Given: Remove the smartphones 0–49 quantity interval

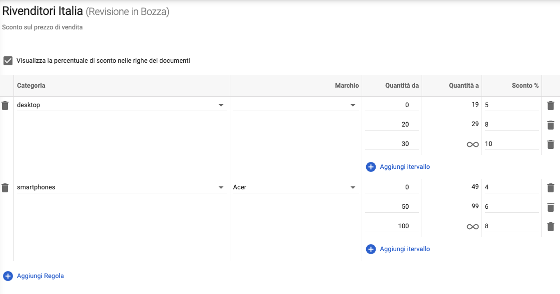Looking at the screenshot, I should 551,188.
